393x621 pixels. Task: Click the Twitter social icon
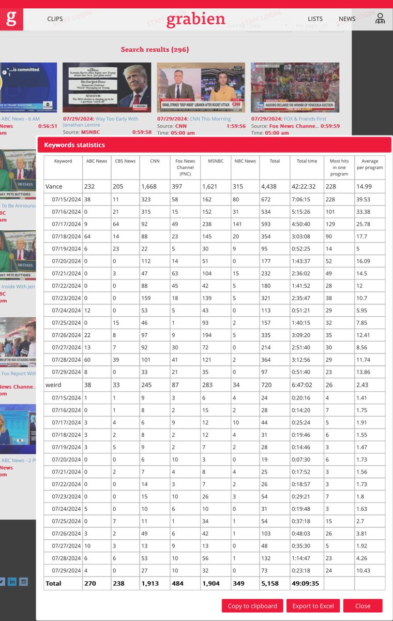point(2,582)
